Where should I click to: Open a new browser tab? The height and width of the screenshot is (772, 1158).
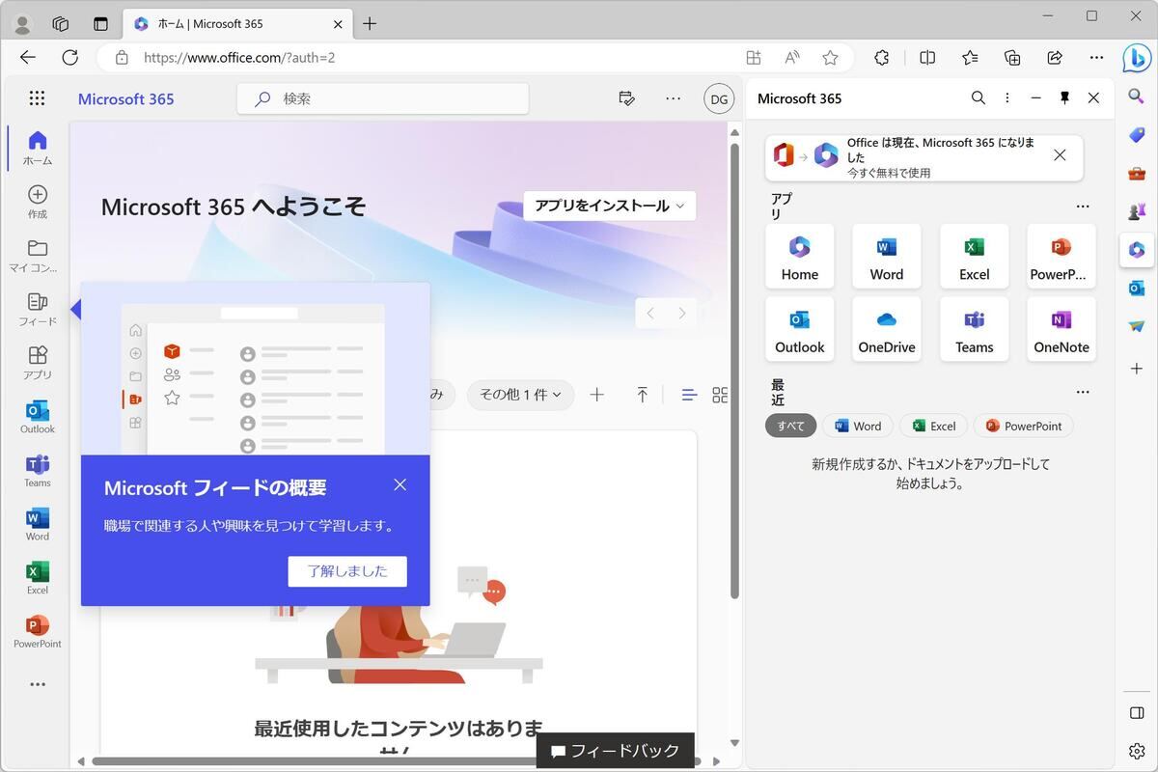coord(370,24)
